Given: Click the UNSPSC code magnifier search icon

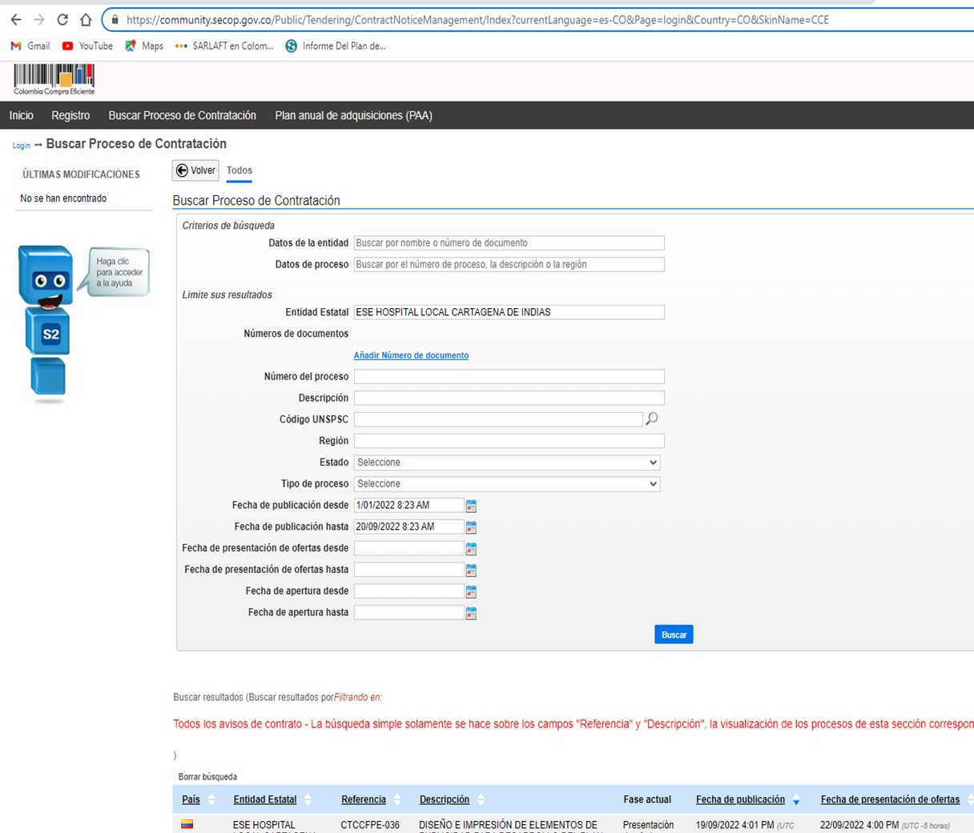Looking at the screenshot, I should (652, 419).
